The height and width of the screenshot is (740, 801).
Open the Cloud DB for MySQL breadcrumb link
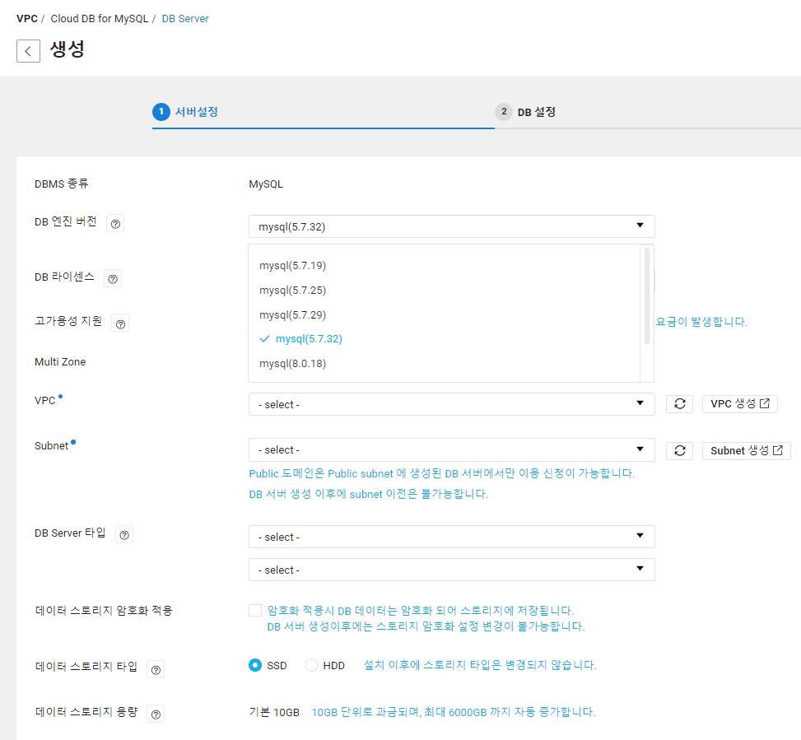pos(99,17)
